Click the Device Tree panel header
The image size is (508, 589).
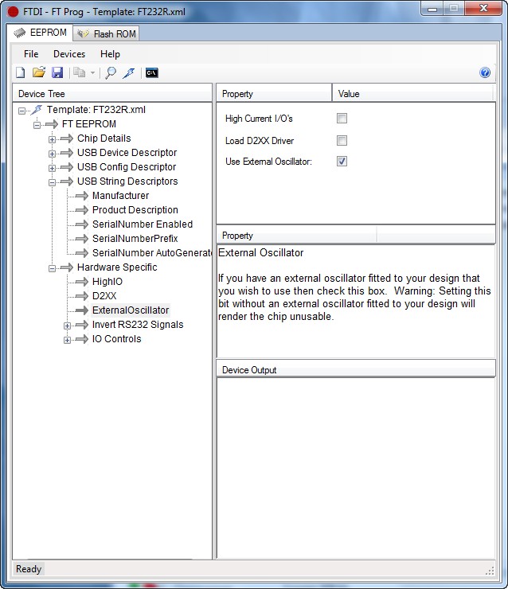tap(112, 93)
